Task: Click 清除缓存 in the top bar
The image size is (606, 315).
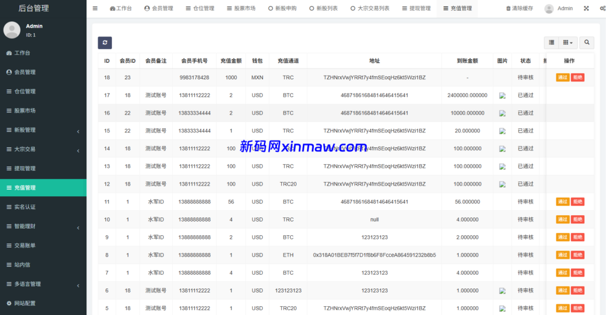Action: tap(520, 8)
